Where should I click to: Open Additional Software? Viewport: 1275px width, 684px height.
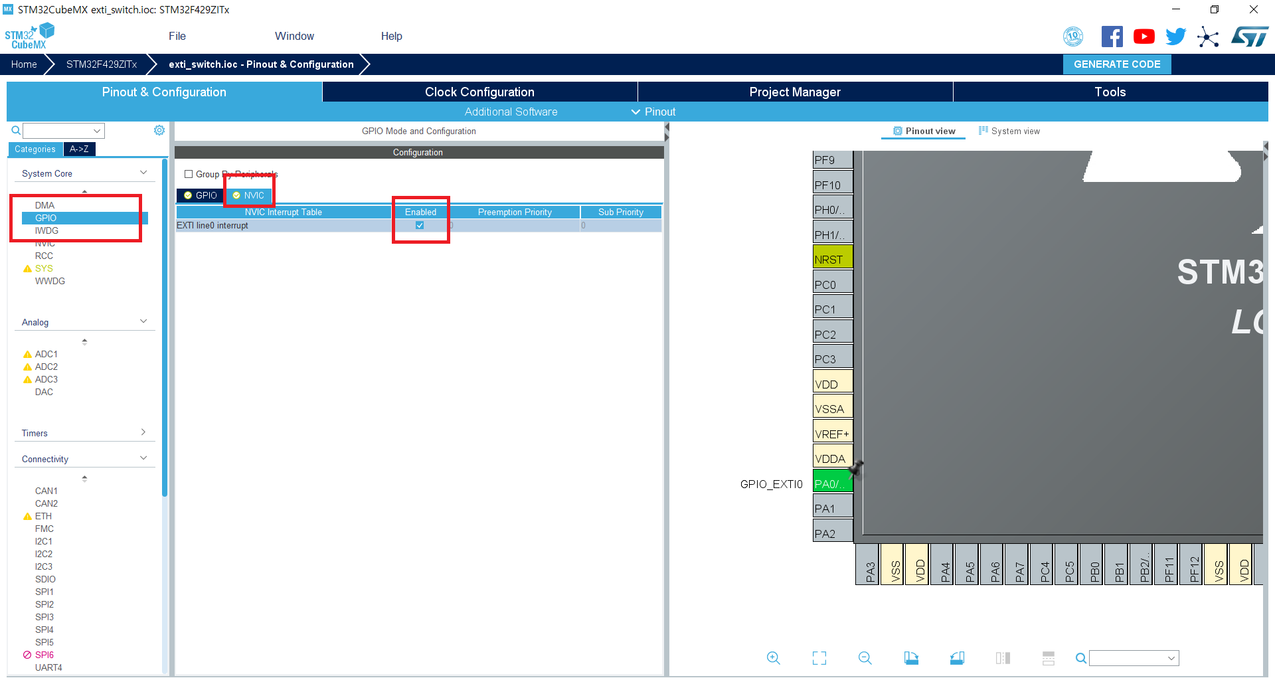[511, 112]
